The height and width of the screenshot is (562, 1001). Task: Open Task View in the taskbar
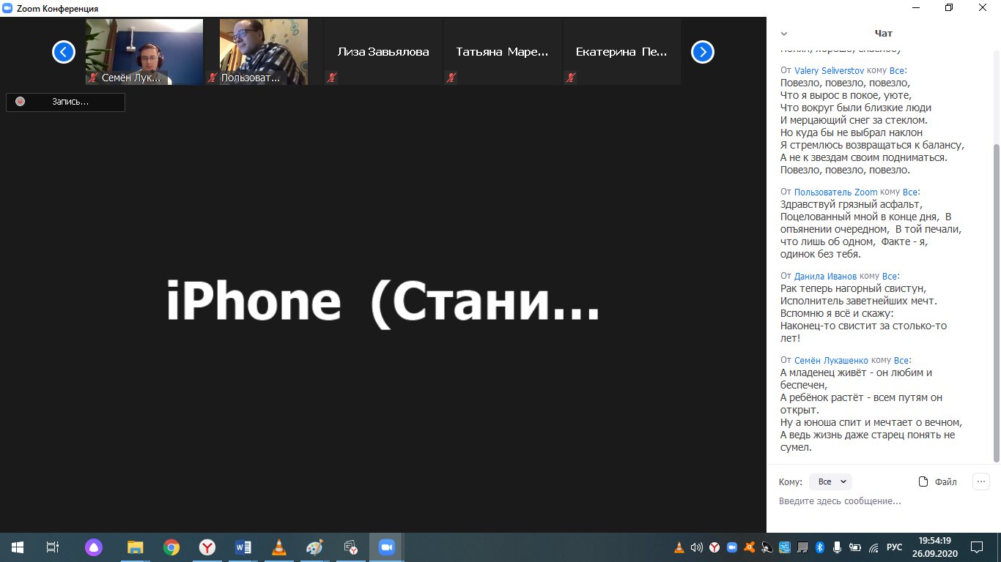click(53, 547)
